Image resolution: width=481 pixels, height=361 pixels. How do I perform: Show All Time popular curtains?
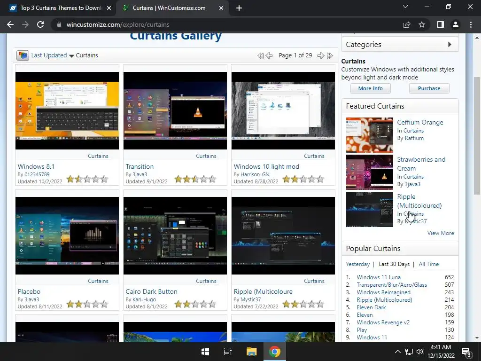428,264
